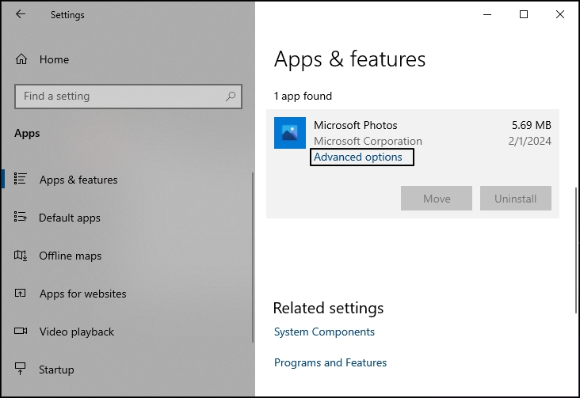The height and width of the screenshot is (398, 580).
Task: Select the Microsoft Photos app name
Action: [x=356, y=125]
